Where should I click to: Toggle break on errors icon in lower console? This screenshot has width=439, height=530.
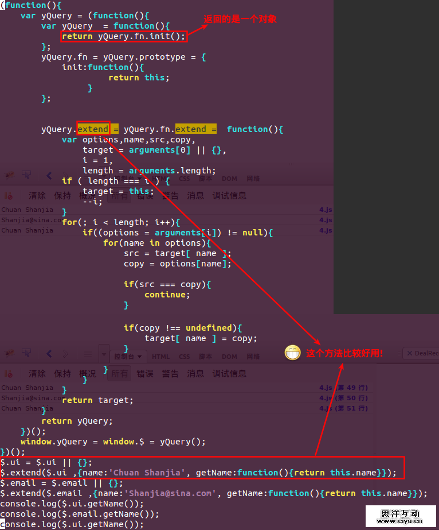click(9, 374)
